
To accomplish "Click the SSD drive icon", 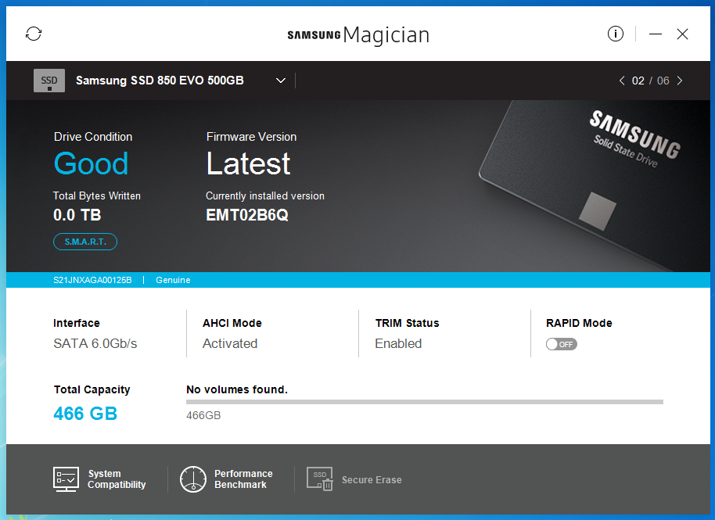I will pos(49,81).
